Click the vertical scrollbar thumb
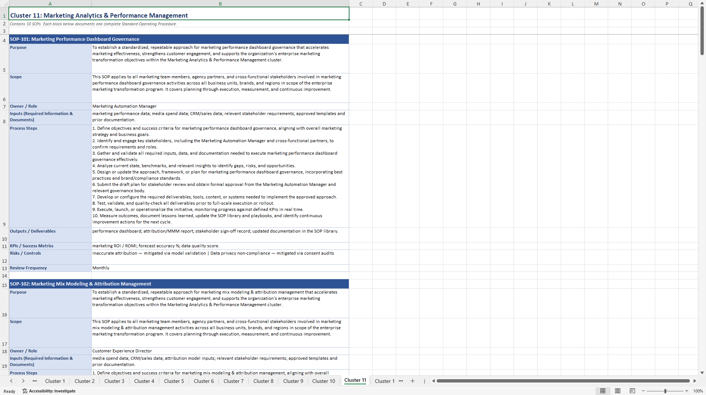The width and height of the screenshot is (706, 395). pyautogui.click(x=702, y=31)
